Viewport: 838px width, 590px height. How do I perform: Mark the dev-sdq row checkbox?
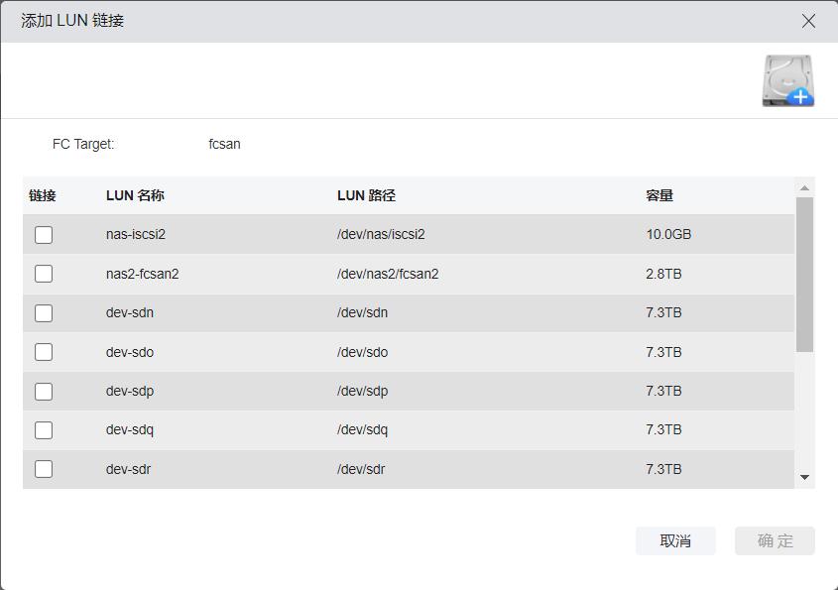click(44, 430)
